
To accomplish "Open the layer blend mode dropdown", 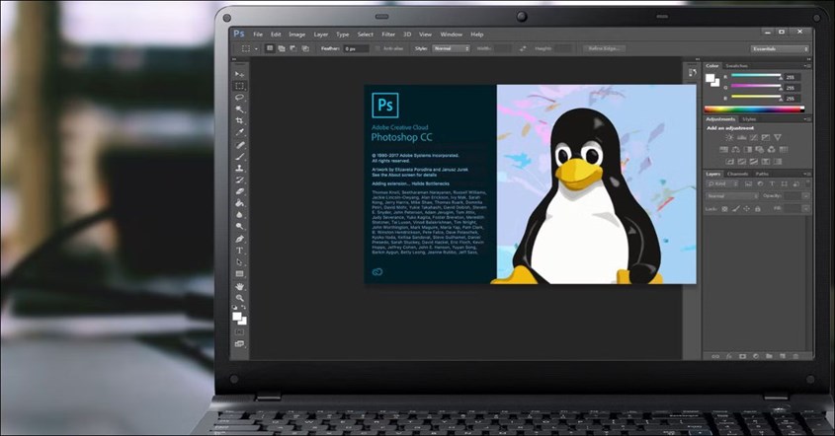I will [x=732, y=196].
